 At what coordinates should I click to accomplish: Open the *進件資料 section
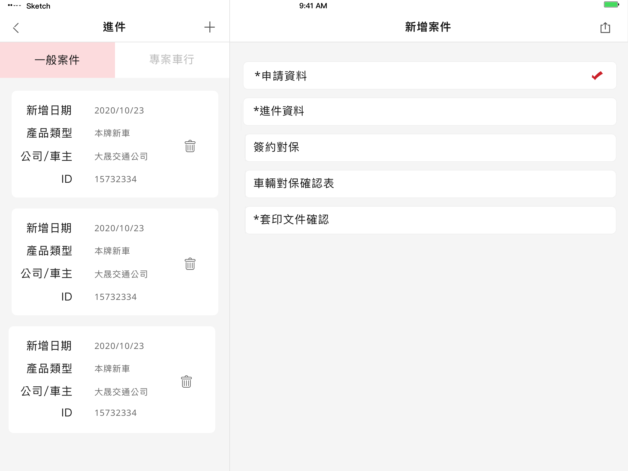430,111
